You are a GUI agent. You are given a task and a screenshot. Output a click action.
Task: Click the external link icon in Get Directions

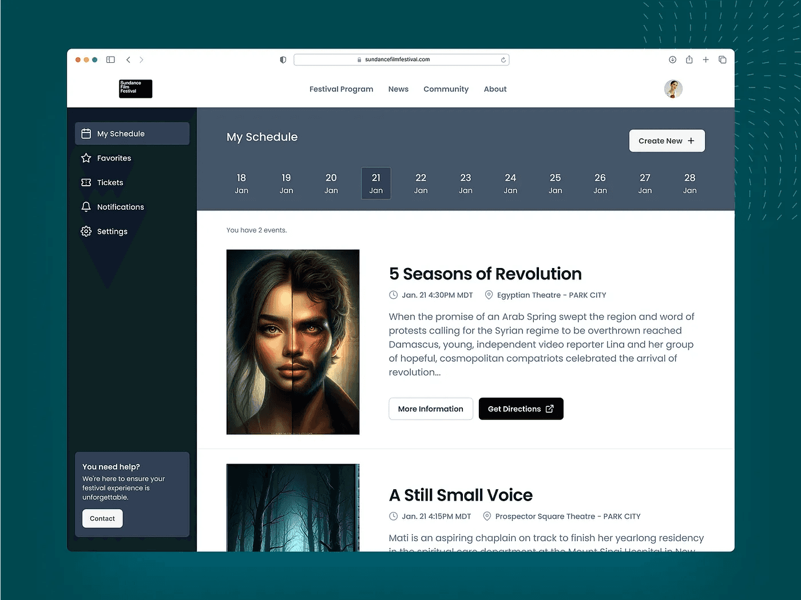(x=550, y=409)
